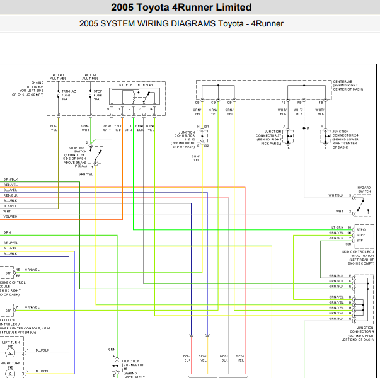380x378 pixels.
Task: Select the JUNCTION CONNECTOR 37 label
Action: click(x=268, y=137)
